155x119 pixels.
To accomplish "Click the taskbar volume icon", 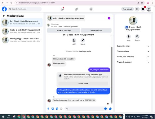I will pos(132,117).
